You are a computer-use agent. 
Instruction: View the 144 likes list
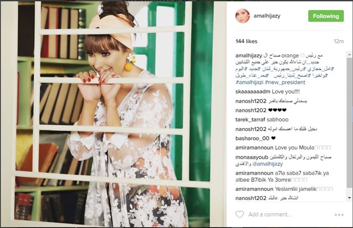pyautogui.click(x=246, y=41)
